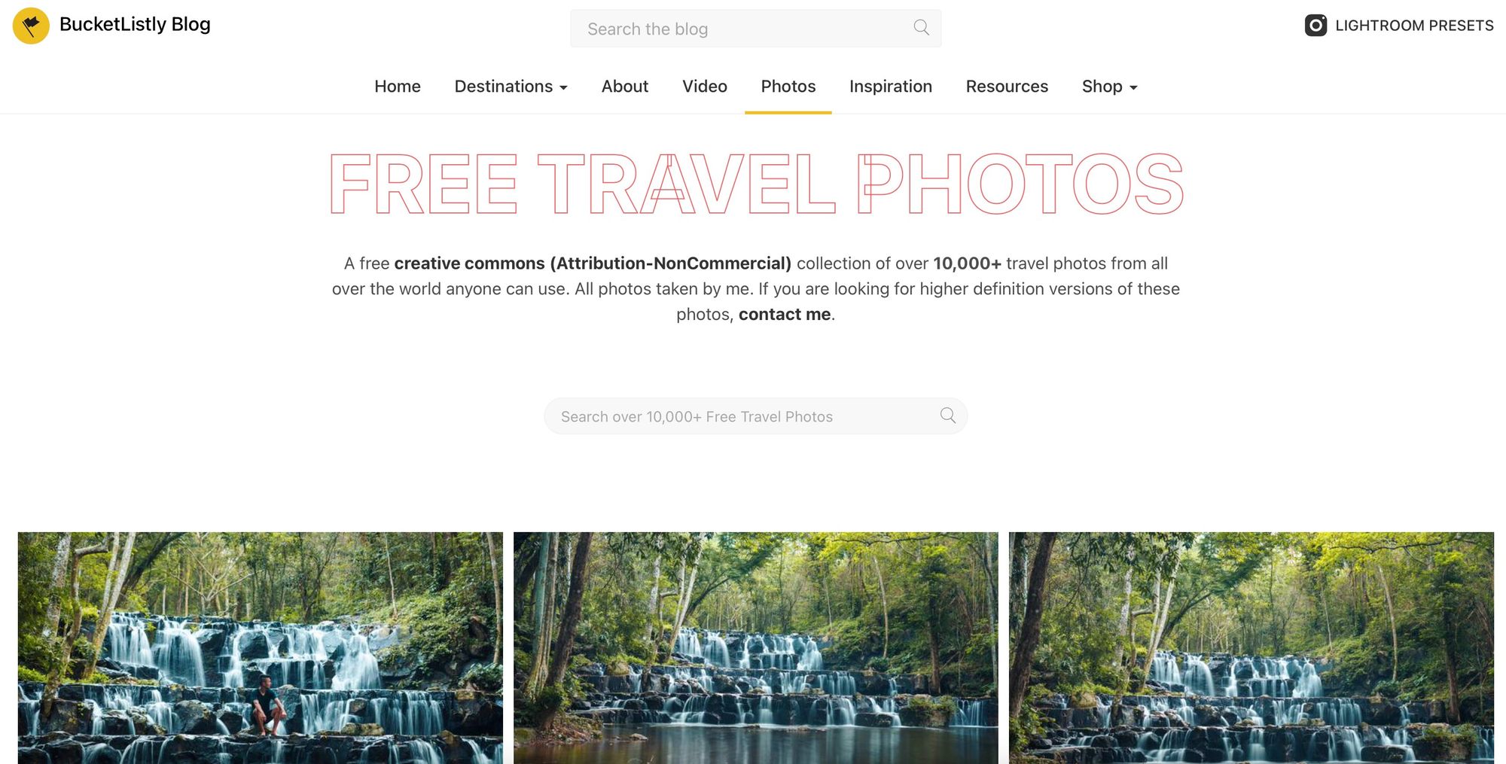Click the LIGHTROOM PRESETS link

1413,26
